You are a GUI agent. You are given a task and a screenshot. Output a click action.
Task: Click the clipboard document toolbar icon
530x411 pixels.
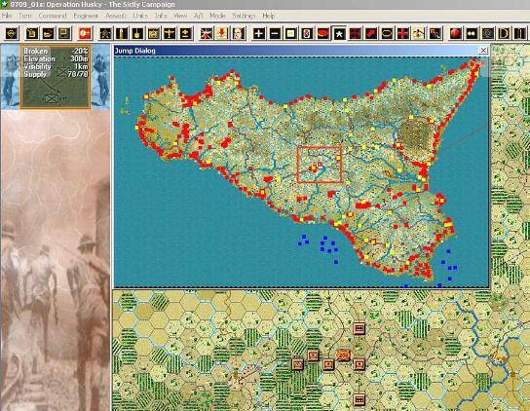tap(32, 33)
